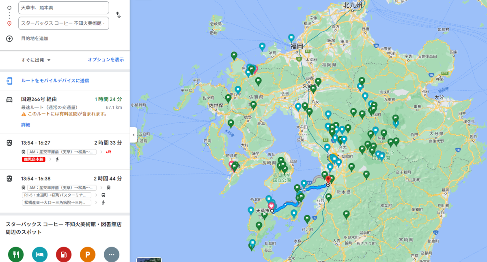The image size is (487, 262).
Task: Collapse the side panel with the arrow handle
Action: [133, 135]
